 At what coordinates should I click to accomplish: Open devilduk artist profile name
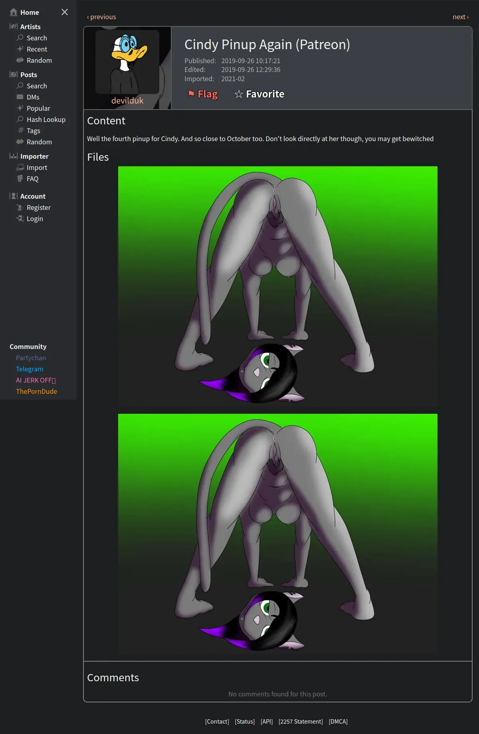point(127,101)
